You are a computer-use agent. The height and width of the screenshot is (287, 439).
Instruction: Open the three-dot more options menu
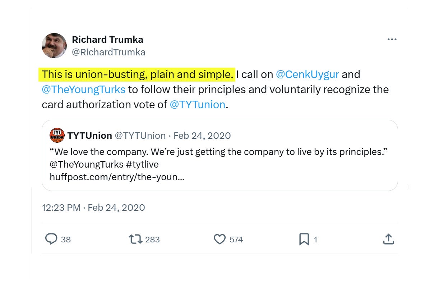pos(392,40)
